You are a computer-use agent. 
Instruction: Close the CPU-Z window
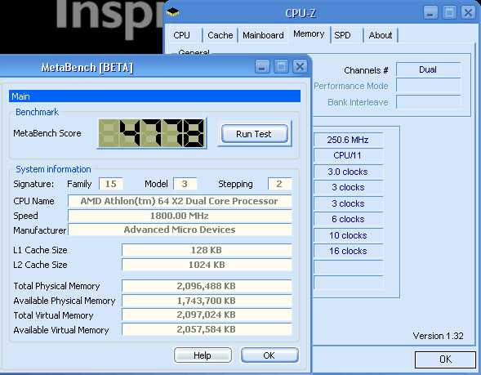(468, 13)
